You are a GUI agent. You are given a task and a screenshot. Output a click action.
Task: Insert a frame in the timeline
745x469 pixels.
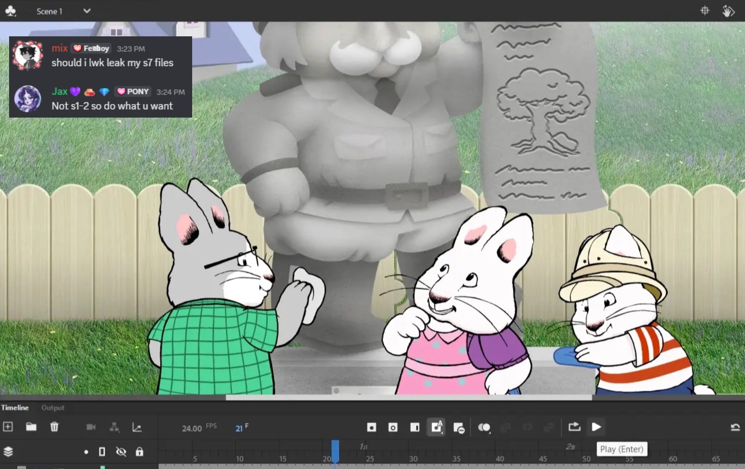pyautogui.click(x=415, y=427)
